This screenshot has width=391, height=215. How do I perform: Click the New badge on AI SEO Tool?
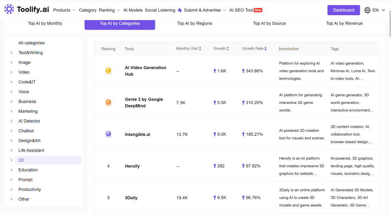258,10
